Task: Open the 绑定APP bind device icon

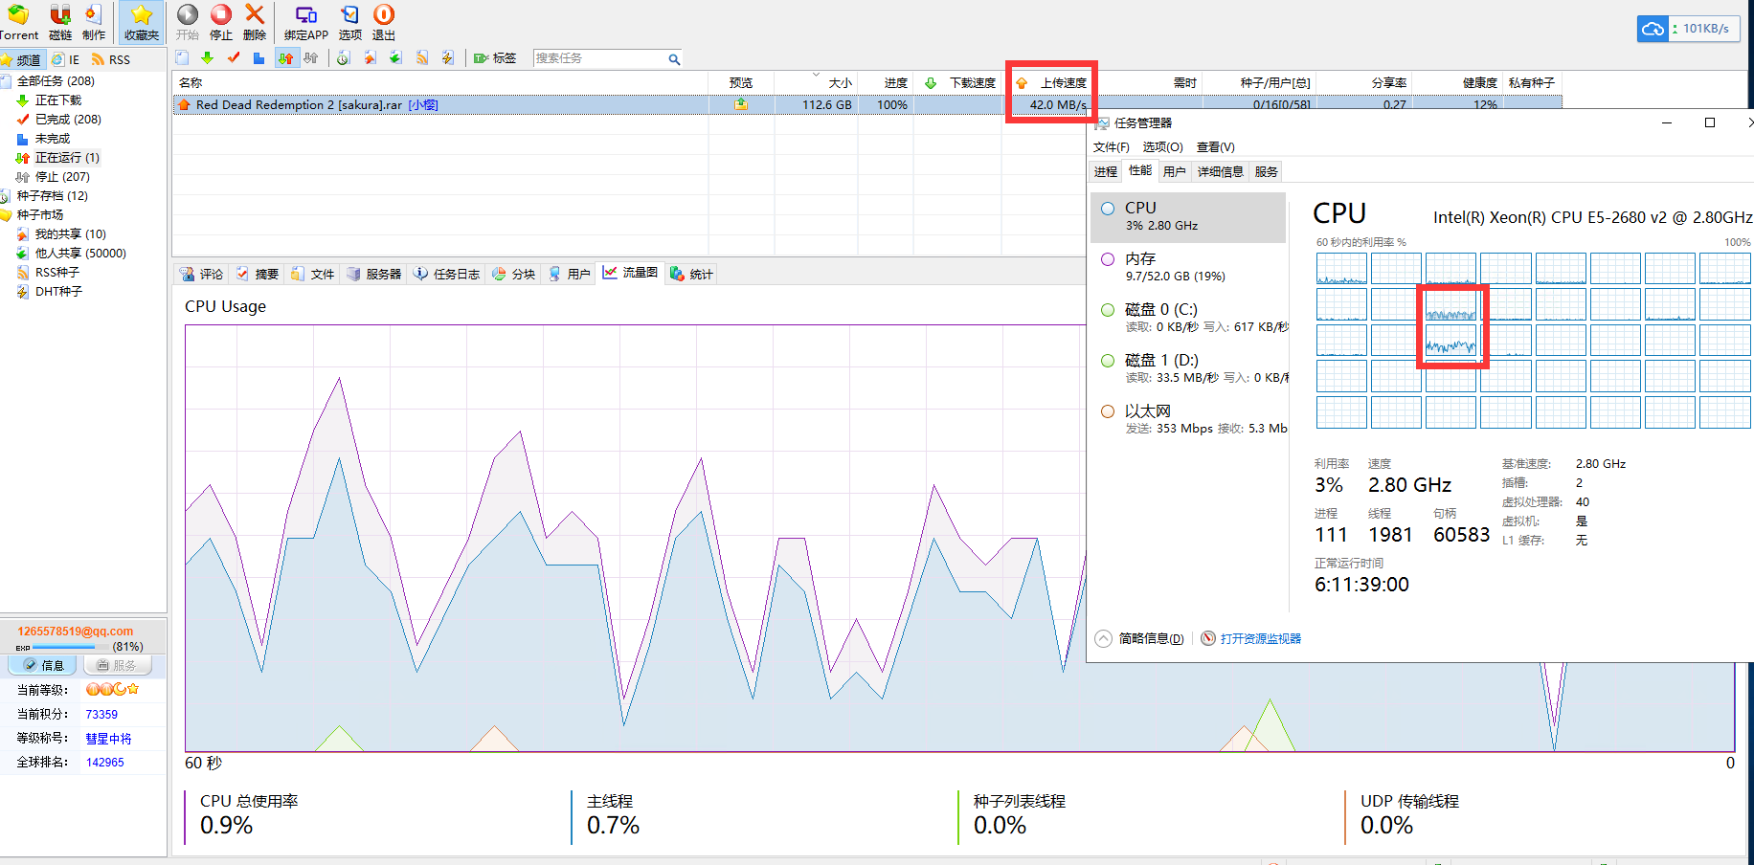Action: tap(306, 15)
